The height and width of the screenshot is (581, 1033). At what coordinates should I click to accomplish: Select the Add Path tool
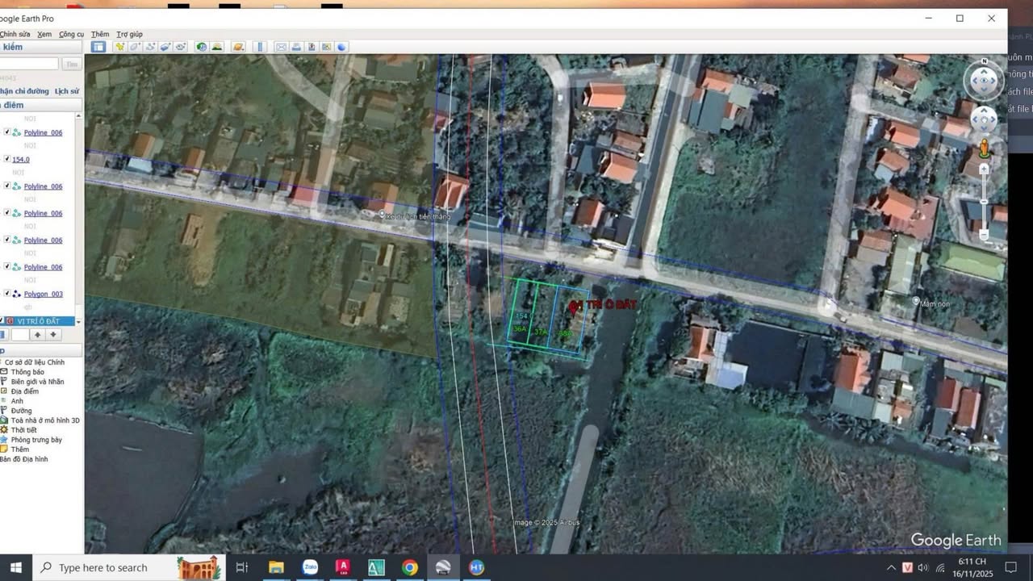coord(150,47)
